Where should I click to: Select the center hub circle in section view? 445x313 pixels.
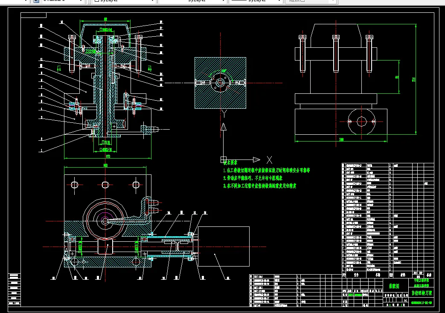coord(220,83)
